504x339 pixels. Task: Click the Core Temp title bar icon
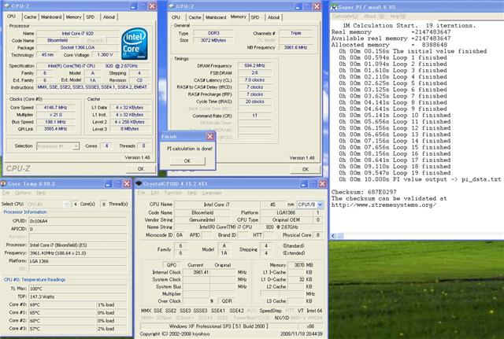point(3,183)
